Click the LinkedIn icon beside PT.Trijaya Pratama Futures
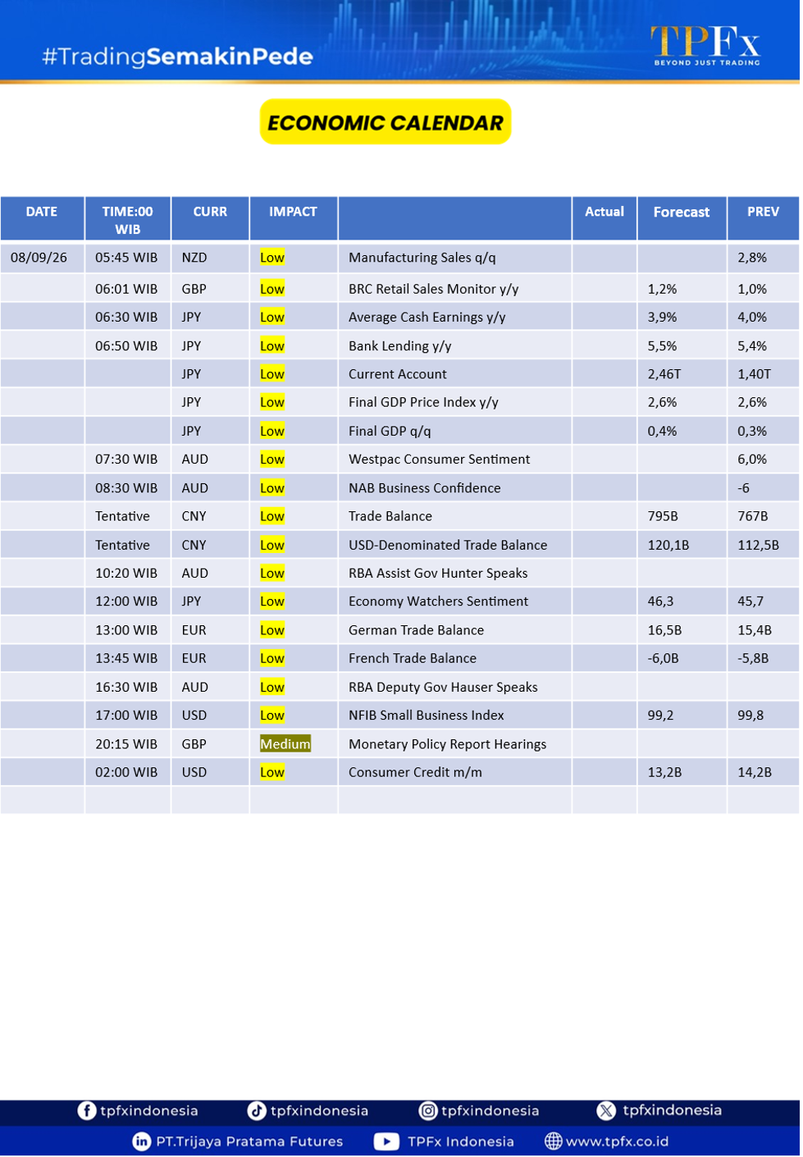The image size is (803, 1157). tap(142, 1141)
